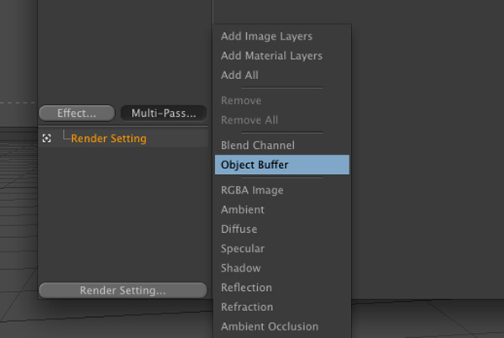Open the Multi-Pass... dropdown button
The height and width of the screenshot is (338, 504).
tap(164, 114)
